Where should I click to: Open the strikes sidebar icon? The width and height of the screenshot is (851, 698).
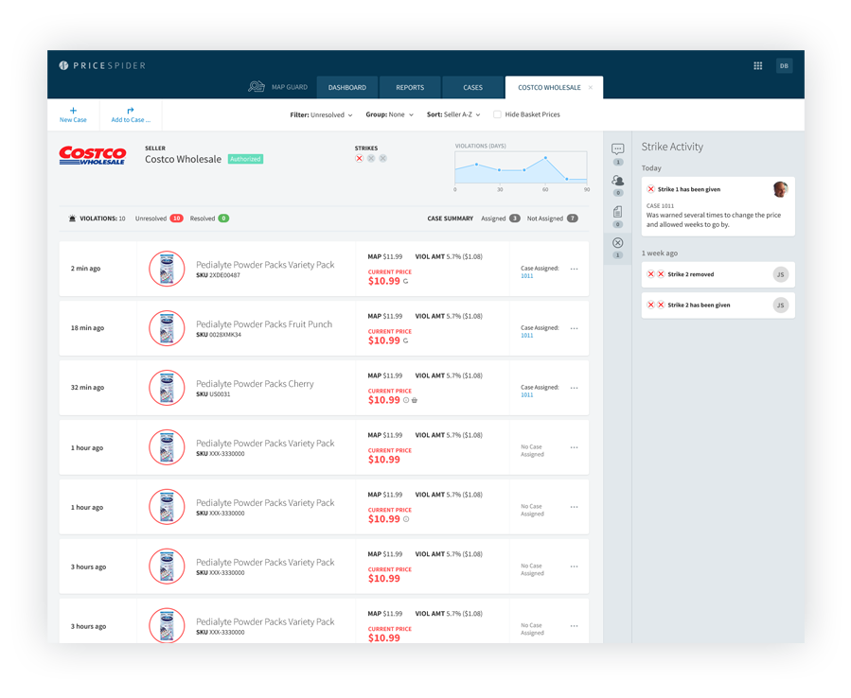pyautogui.click(x=617, y=242)
